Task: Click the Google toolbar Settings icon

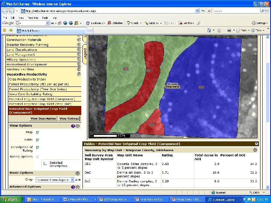Action: click(254, 23)
